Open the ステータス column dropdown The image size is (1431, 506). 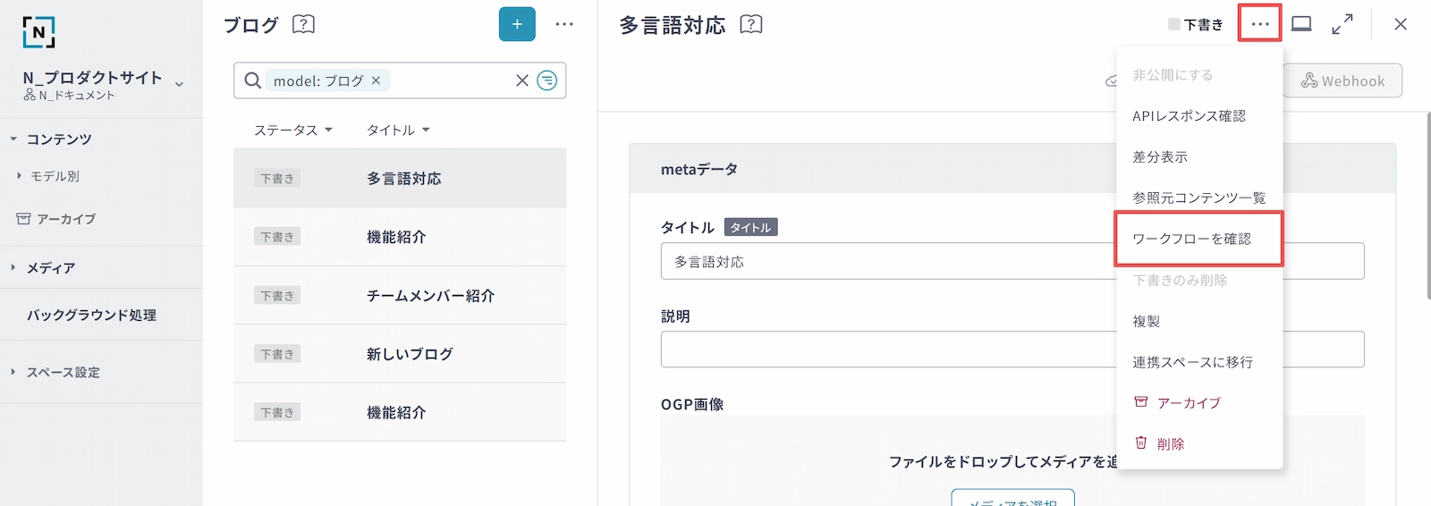[293, 131]
